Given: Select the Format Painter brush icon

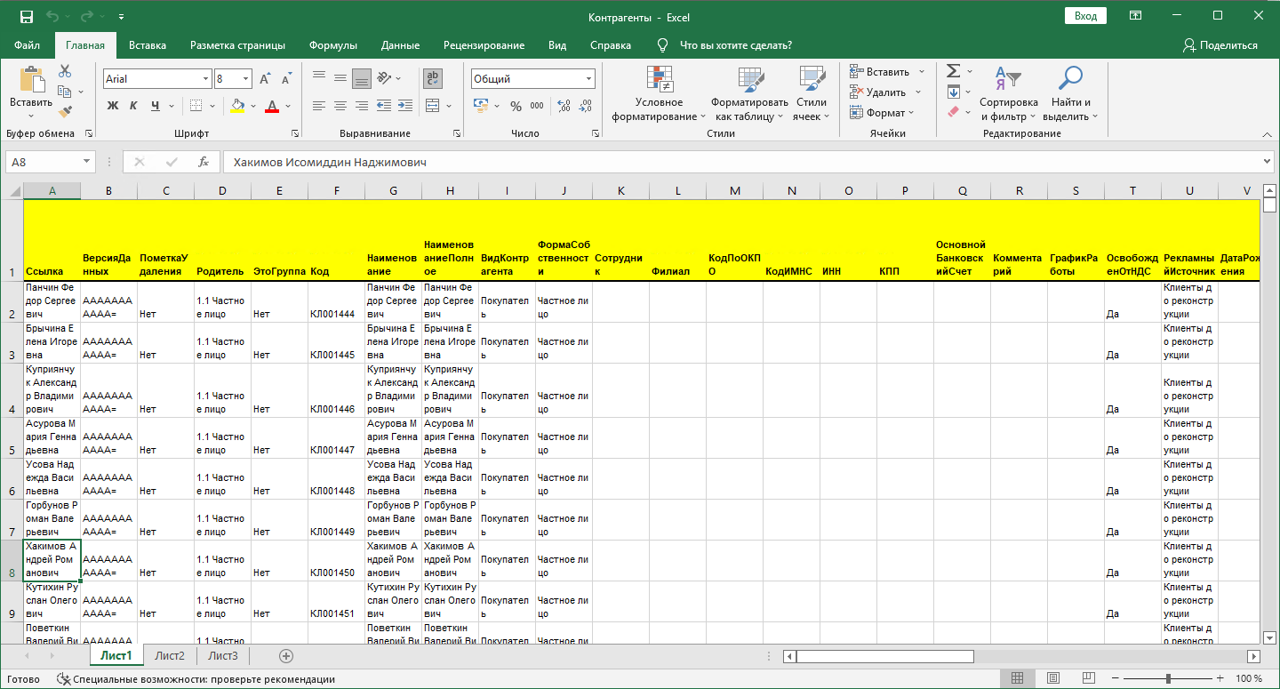Looking at the screenshot, I should tap(65, 111).
